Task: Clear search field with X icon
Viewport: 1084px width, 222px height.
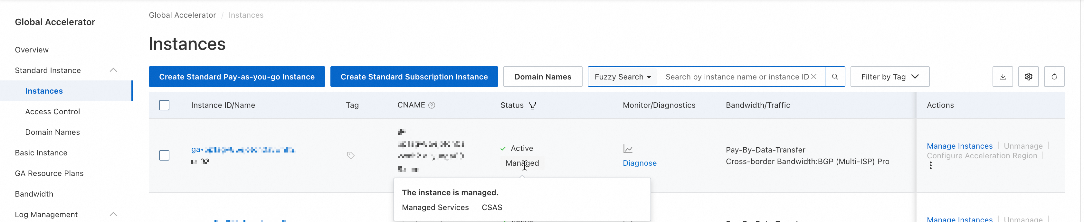Action: [814, 77]
